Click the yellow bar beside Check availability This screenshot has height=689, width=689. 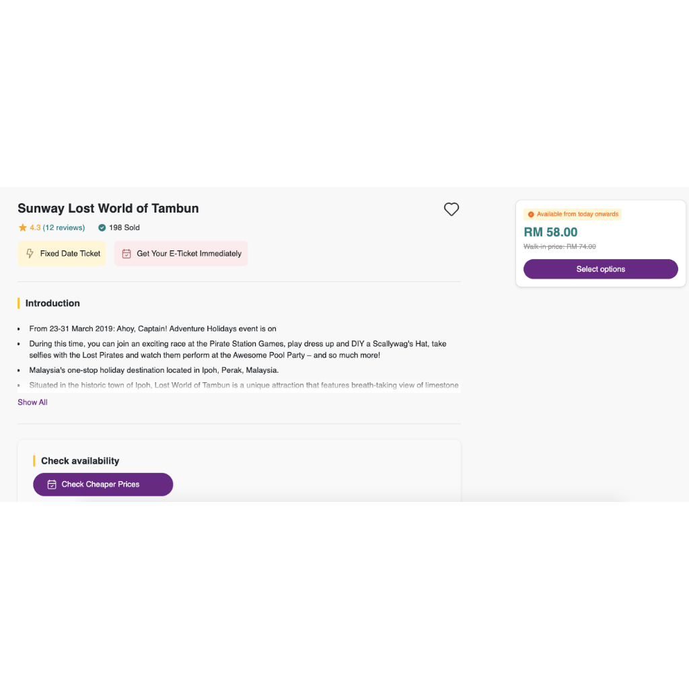pos(34,460)
